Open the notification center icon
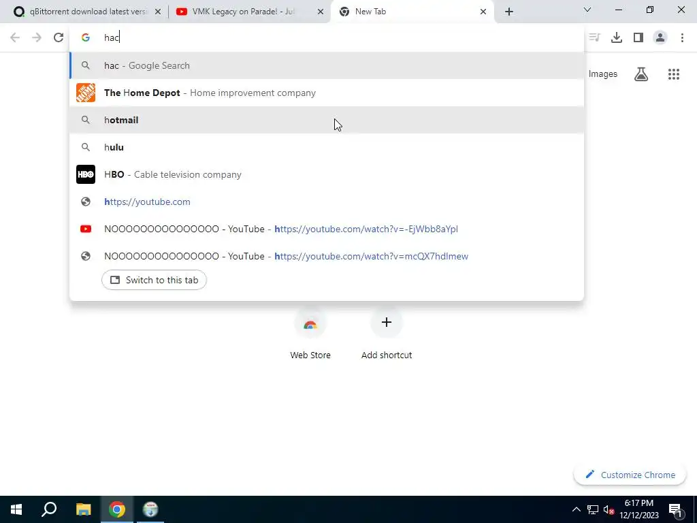This screenshot has height=523, width=697. pos(676,509)
